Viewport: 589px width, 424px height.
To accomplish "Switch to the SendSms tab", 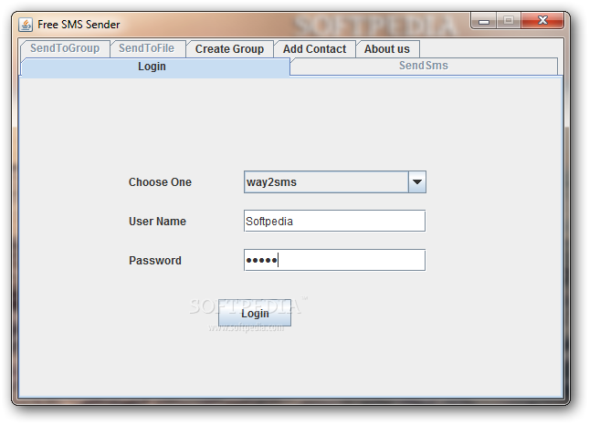I will tap(424, 66).
